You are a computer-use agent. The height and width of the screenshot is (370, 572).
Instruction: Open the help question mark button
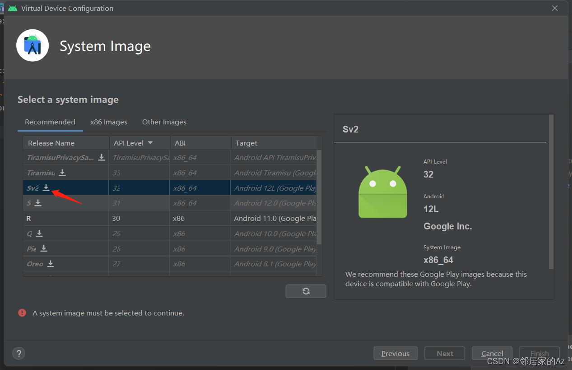click(19, 353)
